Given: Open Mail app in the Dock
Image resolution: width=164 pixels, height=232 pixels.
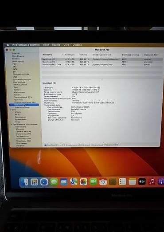Looking at the screenshot, I should click(x=64, y=182).
